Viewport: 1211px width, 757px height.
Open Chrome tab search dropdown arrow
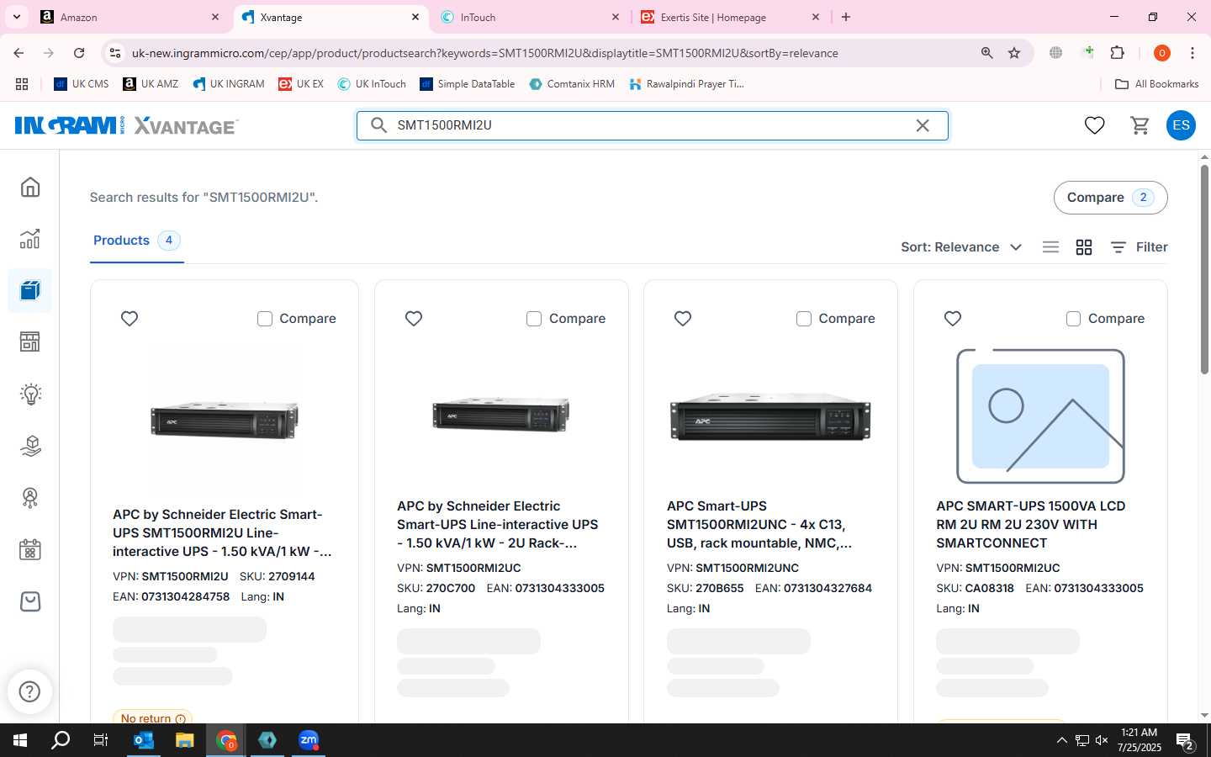pyautogui.click(x=17, y=17)
